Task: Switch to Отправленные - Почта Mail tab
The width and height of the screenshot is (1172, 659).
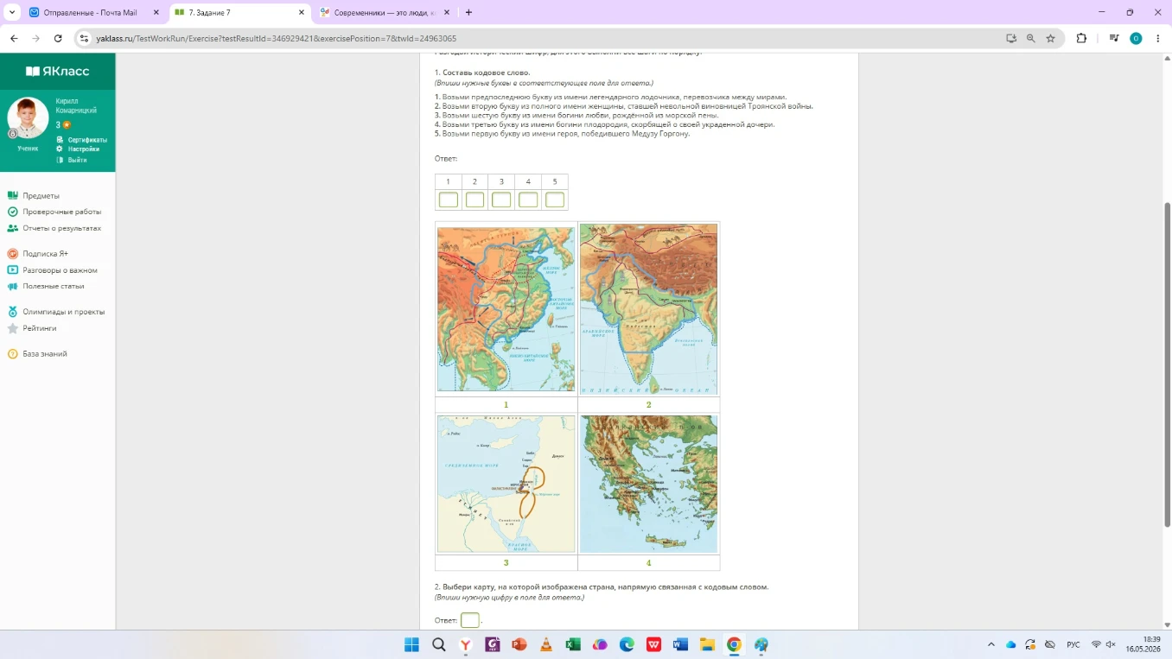Action: 95,13
